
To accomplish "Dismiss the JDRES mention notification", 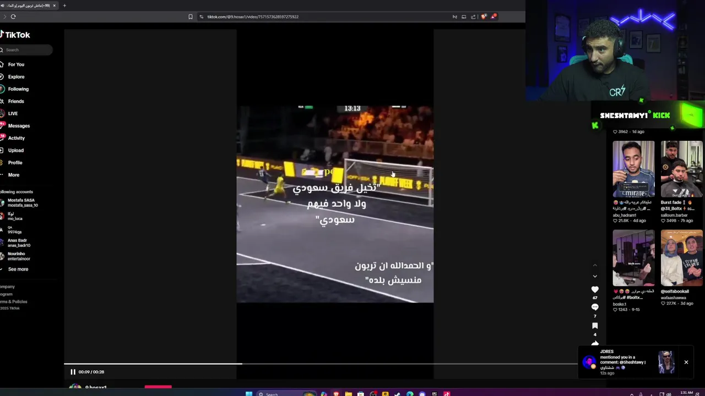I will (x=686, y=362).
